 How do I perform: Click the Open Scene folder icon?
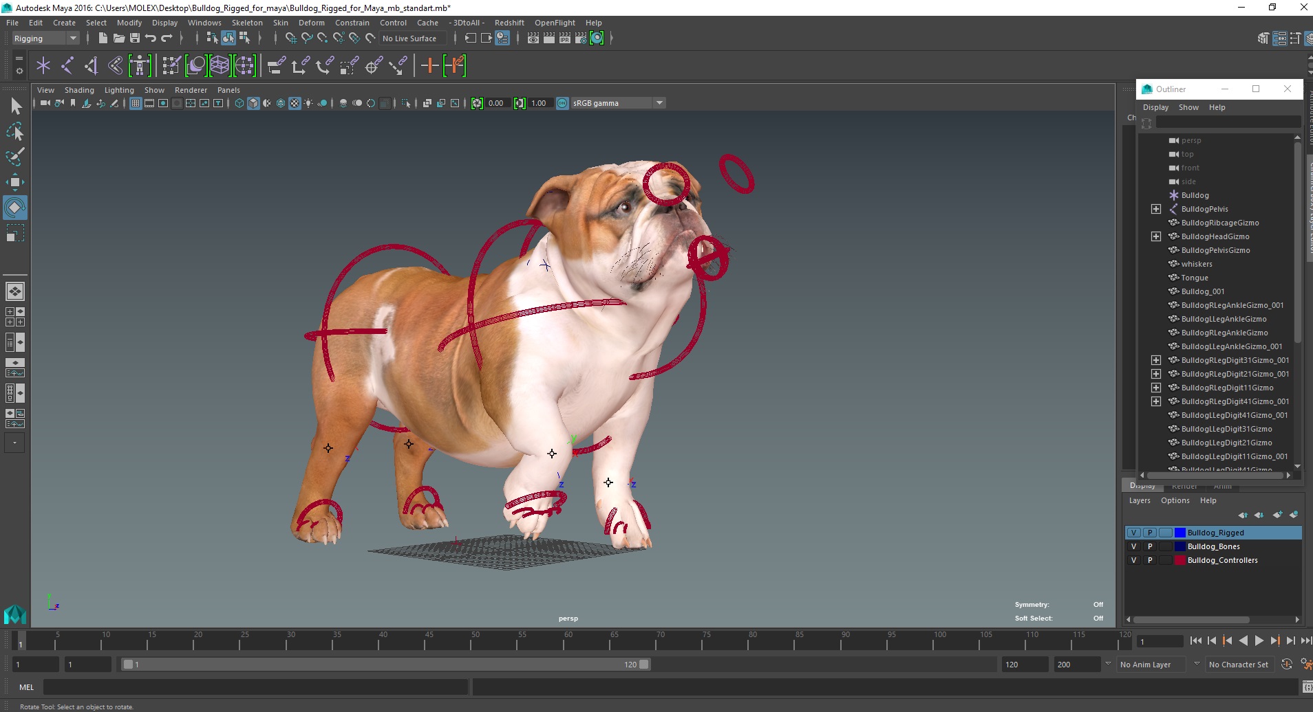tap(119, 38)
